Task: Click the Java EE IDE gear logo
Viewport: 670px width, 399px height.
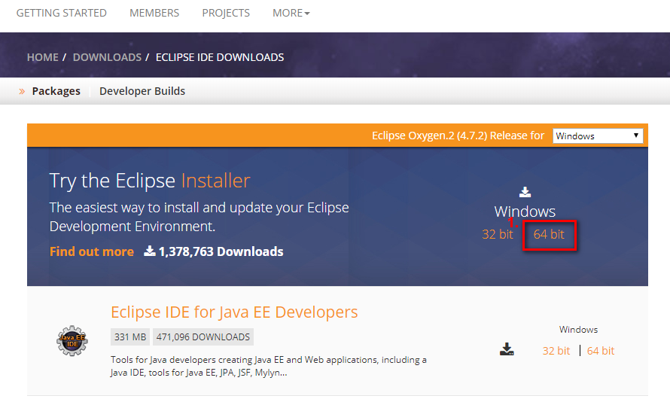Action: click(x=72, y=341)
